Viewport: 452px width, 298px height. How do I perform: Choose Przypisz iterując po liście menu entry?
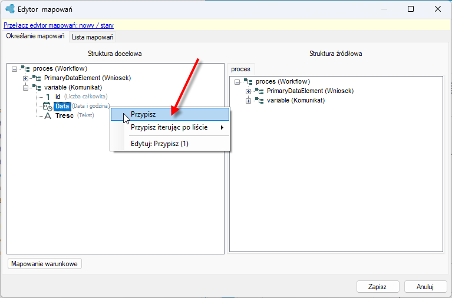170,127
